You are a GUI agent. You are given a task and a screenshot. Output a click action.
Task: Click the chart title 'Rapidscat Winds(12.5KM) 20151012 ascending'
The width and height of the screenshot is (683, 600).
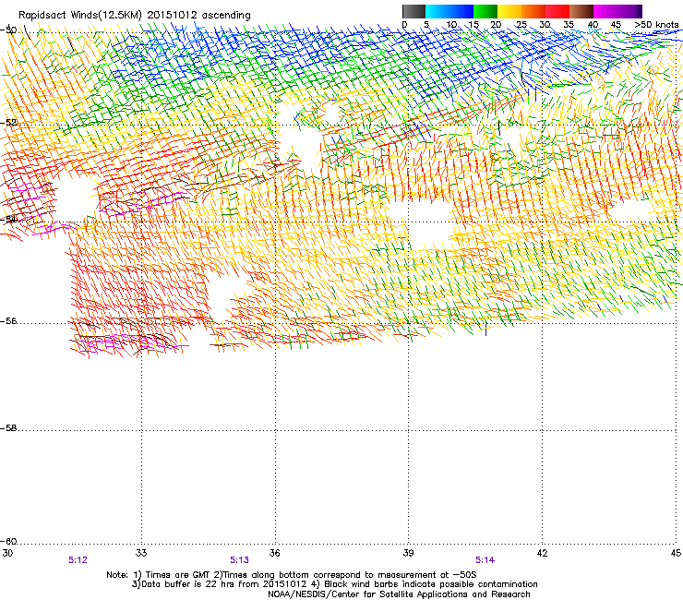click(x=135, y=16)
